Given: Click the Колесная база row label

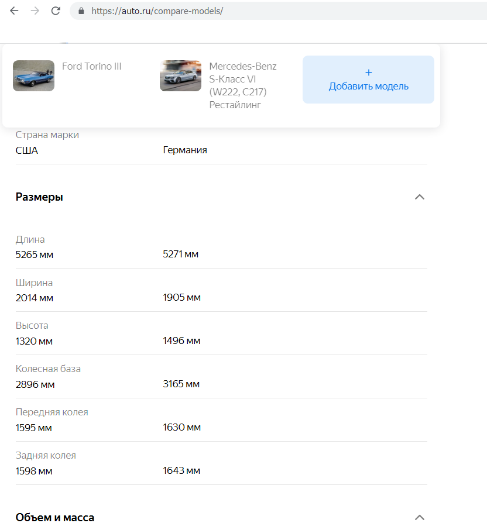Looking at the screenshot, I should (x=48, y=369).
